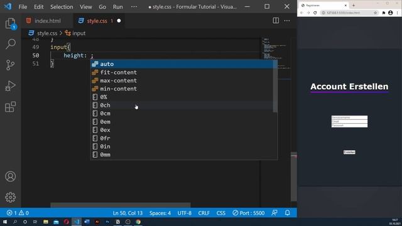Bookmark the page with the star icon
The height and width of the screenshot is (226, 402).
coord(376,13)
